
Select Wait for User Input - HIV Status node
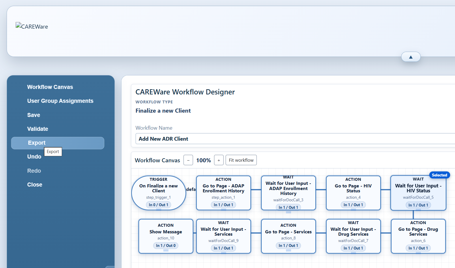418,193
